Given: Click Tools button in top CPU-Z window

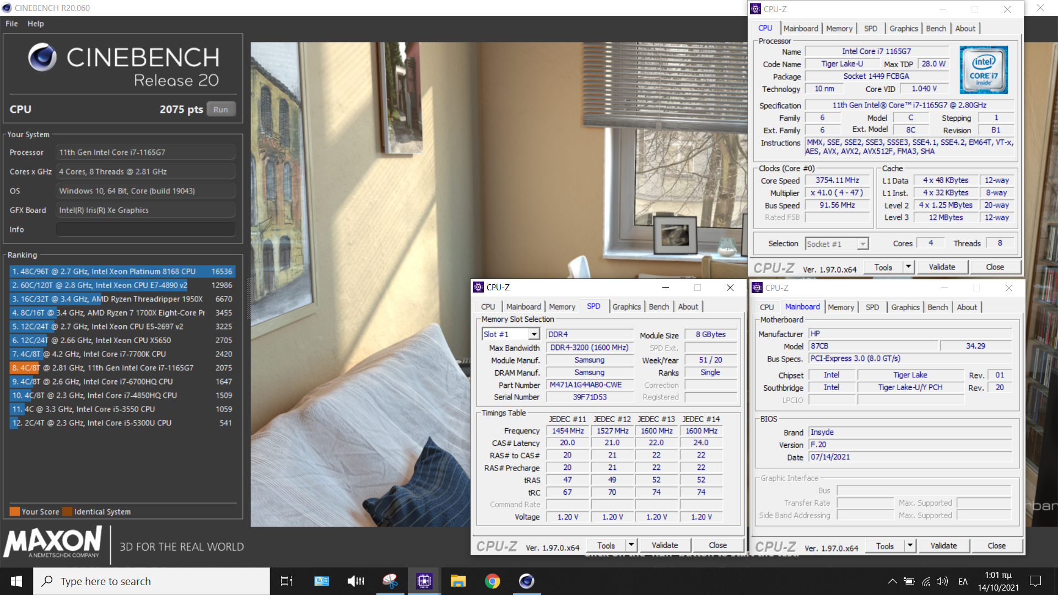Looking at the screenshot, I should pyautogui.click(x=883, y=267).
